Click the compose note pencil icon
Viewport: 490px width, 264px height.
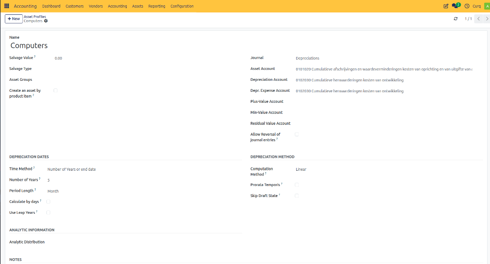coord(446,6)
